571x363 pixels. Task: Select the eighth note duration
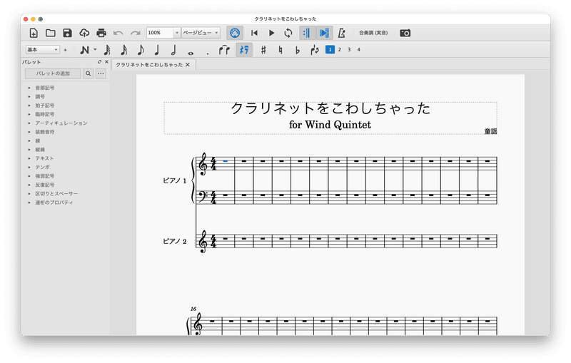(x=141, y=50)
